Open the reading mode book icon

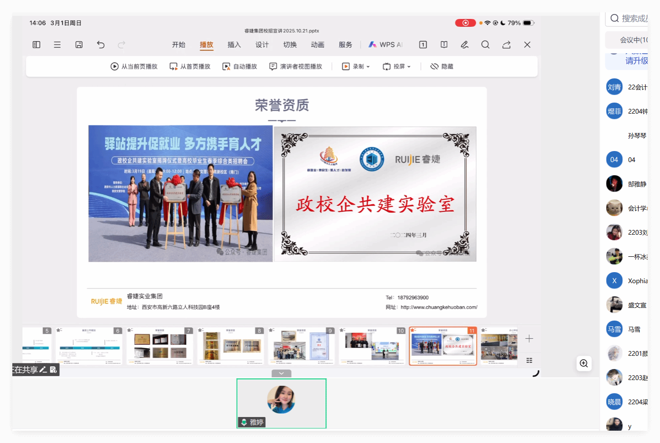pos(444,44)
